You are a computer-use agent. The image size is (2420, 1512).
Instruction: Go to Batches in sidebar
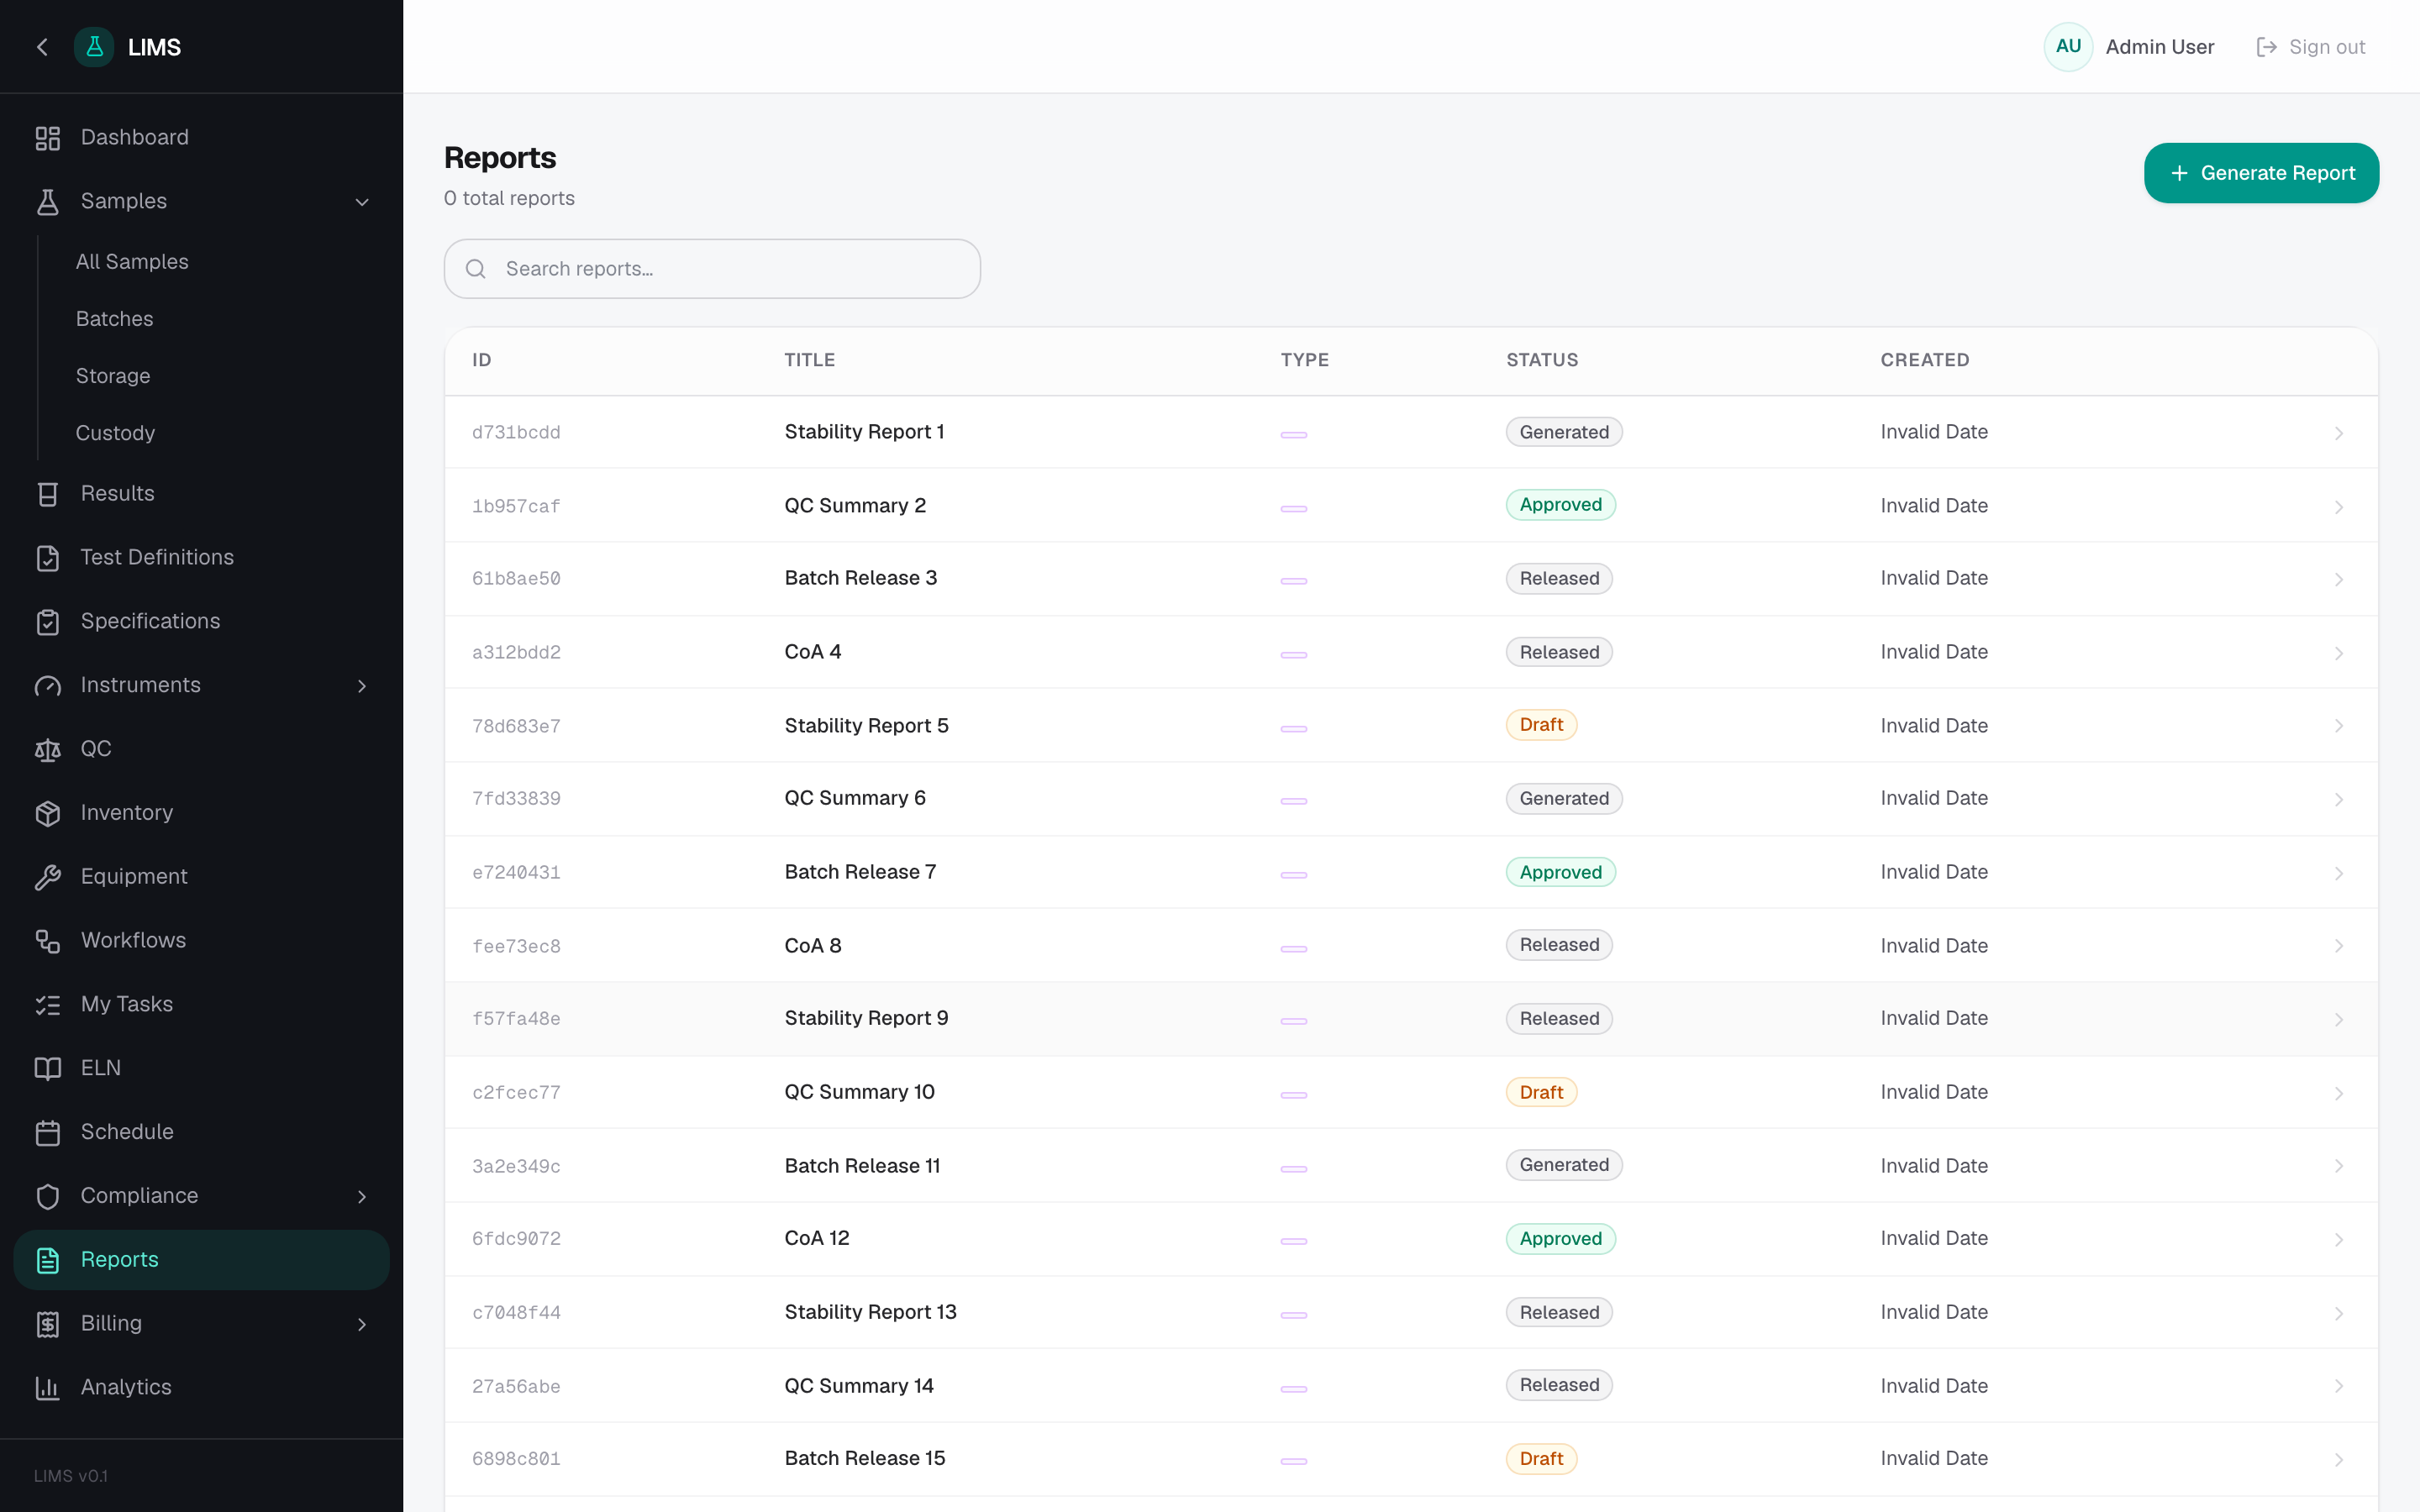tap(115, 319)
